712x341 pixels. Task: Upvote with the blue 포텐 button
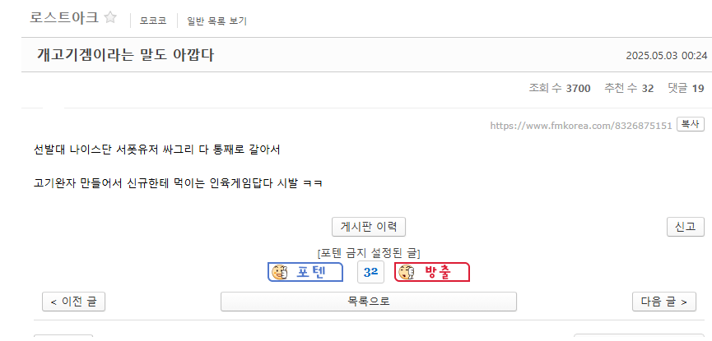click(x=305, y=273)
